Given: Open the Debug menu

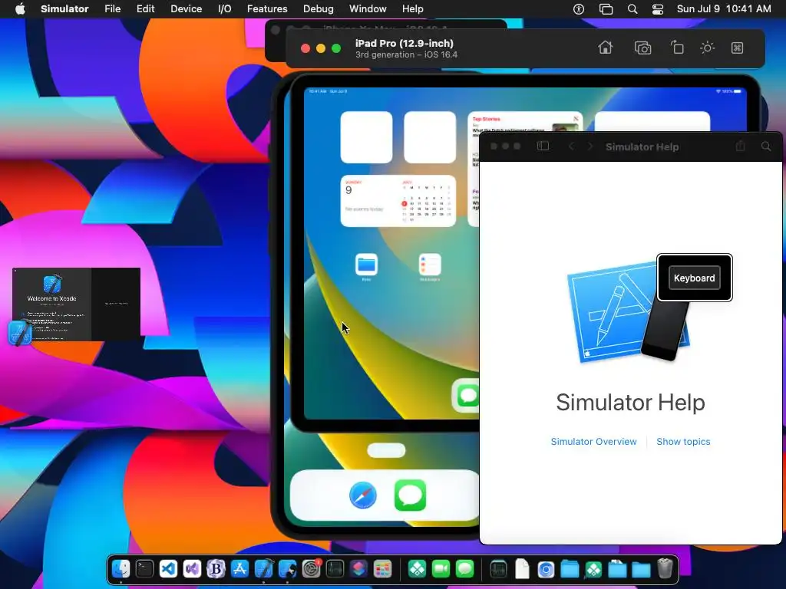Looking at the screenshot, I should coord(319,9).
